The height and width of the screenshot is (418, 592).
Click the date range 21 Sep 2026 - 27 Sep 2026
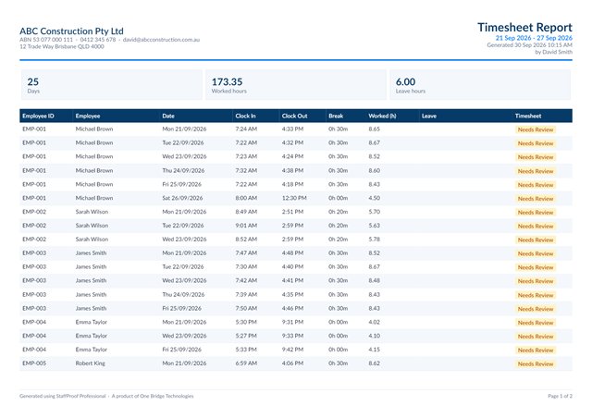534,38
